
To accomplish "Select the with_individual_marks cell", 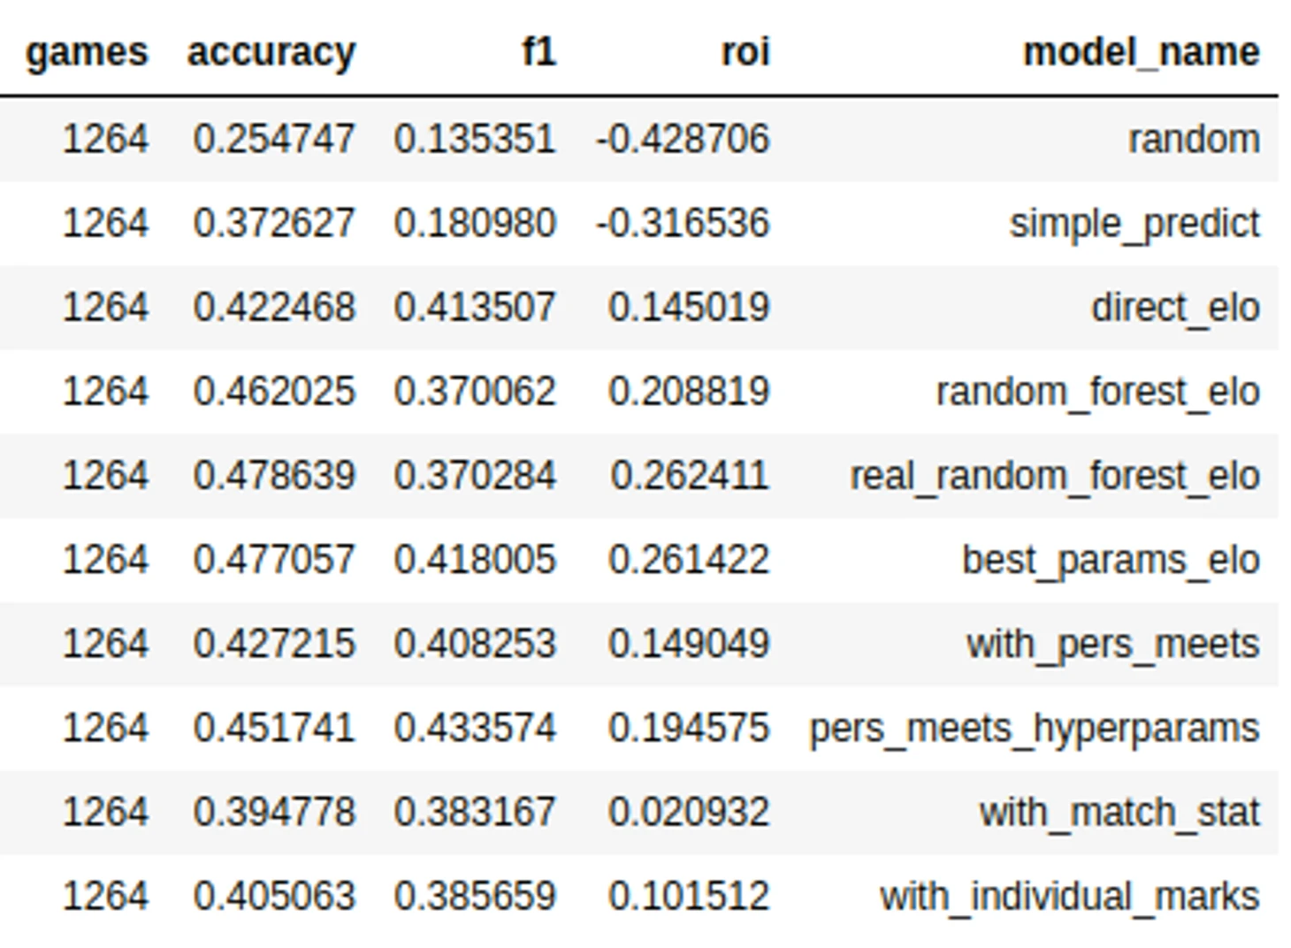I will (1069, 897).
